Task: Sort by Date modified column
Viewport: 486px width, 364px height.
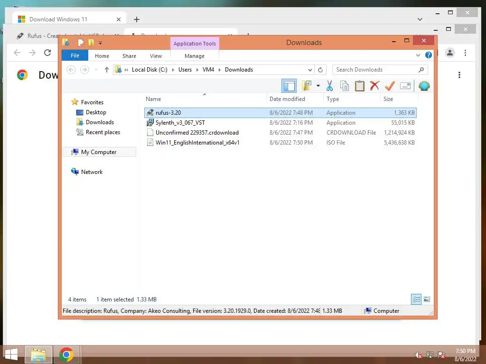Action: click(x=287, y=99)
